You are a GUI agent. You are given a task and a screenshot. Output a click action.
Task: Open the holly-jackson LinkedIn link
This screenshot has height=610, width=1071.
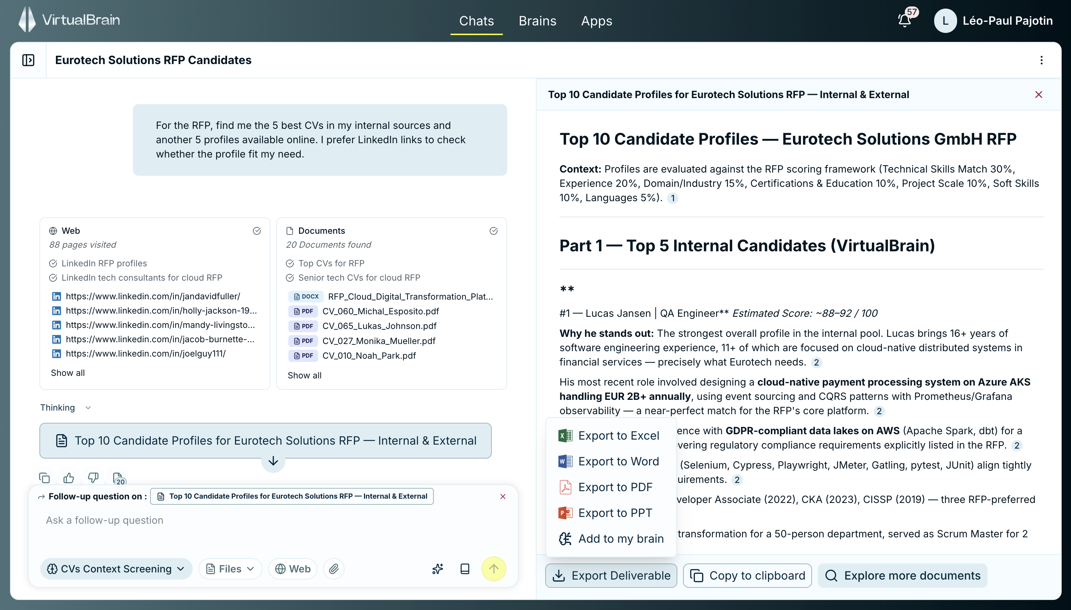(x=161, y=310)
